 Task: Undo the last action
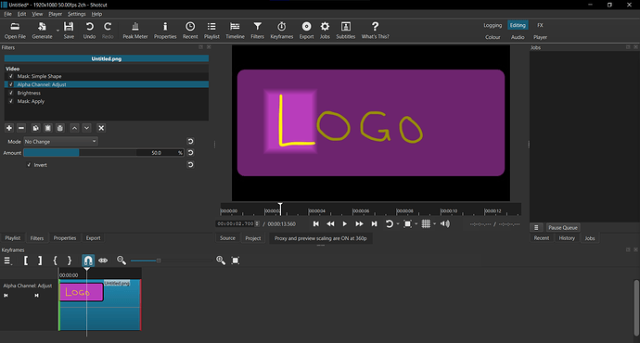[x=89, y=31]
